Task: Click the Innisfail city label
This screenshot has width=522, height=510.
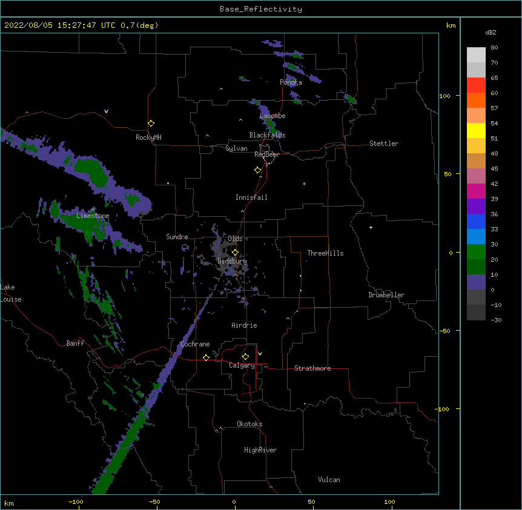Action: pos(251,197)
